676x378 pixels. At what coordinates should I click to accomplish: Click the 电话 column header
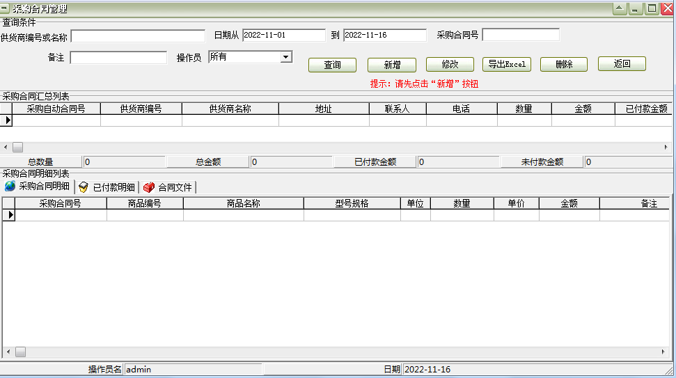[462, 109]
